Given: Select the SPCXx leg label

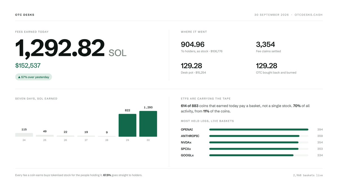Looking at the screenshot, I should tap(186, 149).
